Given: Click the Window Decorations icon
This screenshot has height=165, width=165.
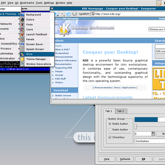Looking at the screenshot, I should tap(22, 64).
